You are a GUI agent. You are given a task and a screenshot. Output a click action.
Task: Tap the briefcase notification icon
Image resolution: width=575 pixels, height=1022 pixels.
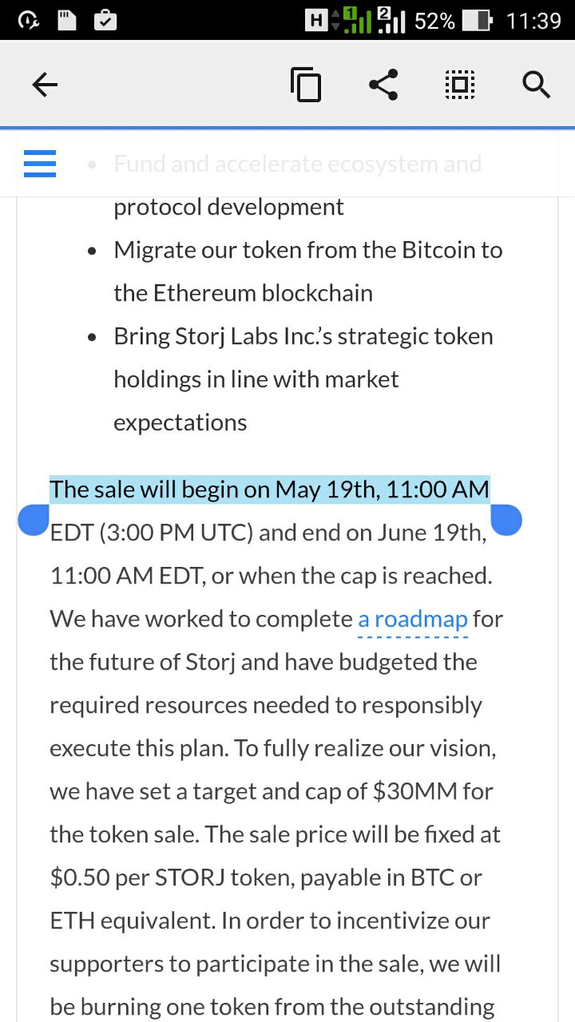point(105,20)
